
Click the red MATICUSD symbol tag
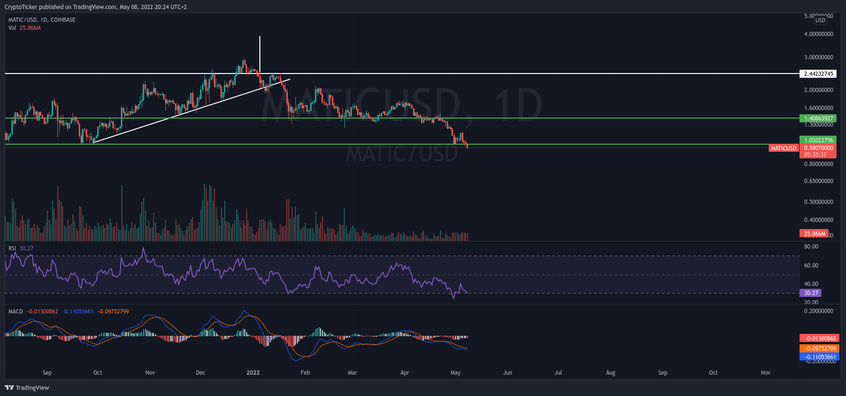tap(783, 148)
